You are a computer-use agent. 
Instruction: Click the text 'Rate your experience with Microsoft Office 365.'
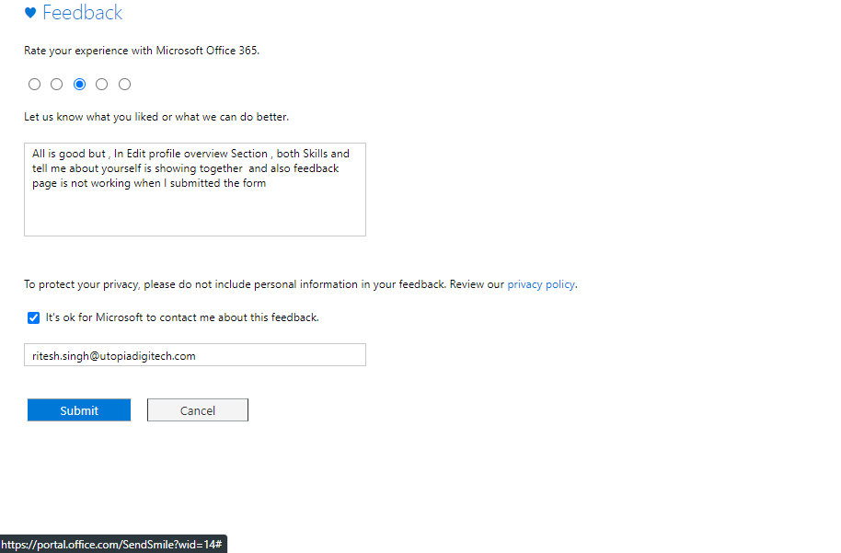pos(142,51)
